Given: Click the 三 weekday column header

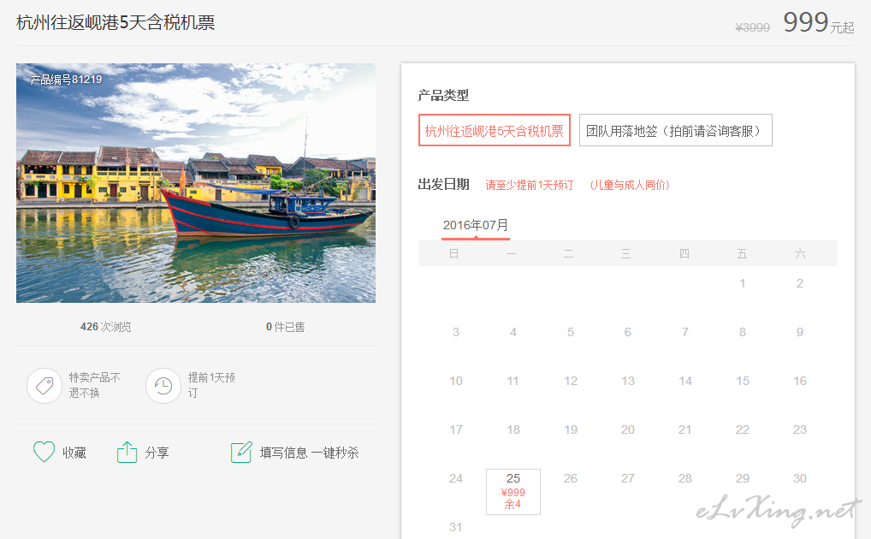Looking at the screenshot, I should tap(626, 254).
